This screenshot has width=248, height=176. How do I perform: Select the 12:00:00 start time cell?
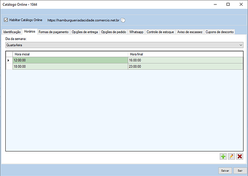click(70, 60)
